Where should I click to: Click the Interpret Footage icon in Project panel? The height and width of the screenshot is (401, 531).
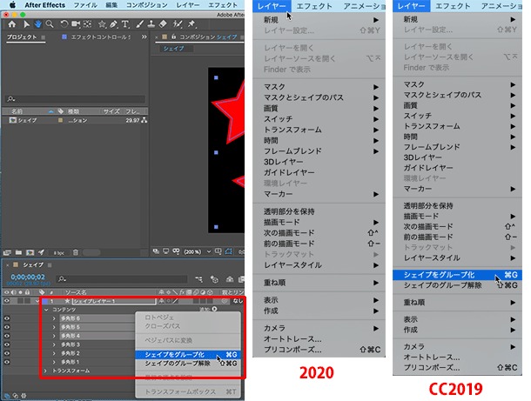(x=7, y=252)
